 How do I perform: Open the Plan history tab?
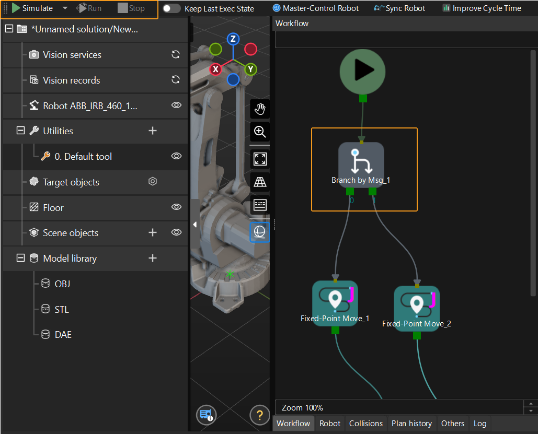click(411, 424)
